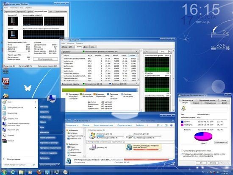Click the process list vertical scrollbar
Screen dimensions: 233x175
click(x=138, y=68)
